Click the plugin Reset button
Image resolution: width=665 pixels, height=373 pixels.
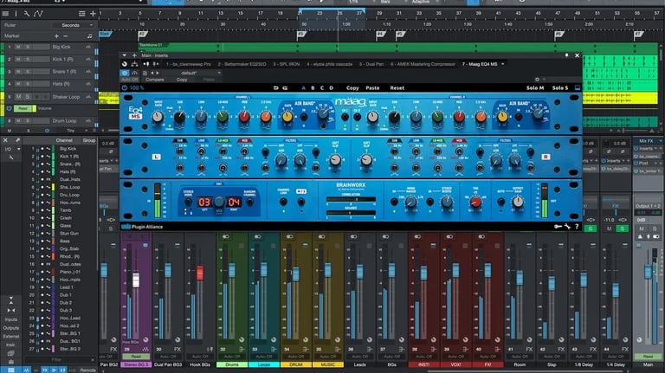pos(397,87)
